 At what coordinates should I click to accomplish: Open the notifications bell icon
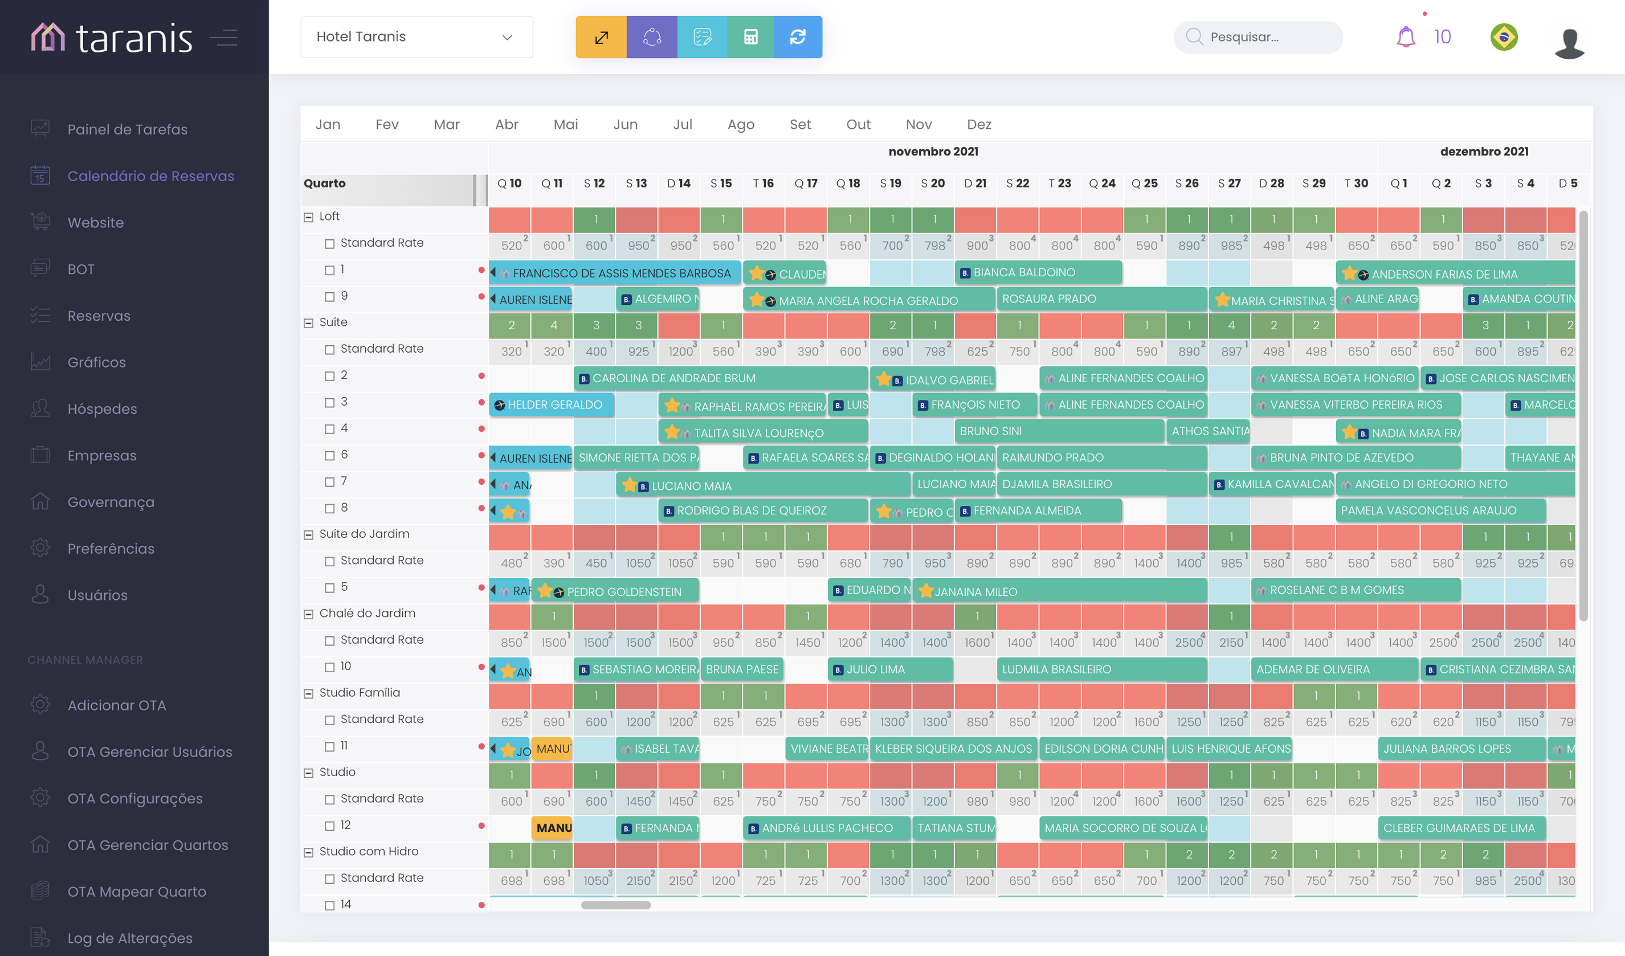point(1405,36)
